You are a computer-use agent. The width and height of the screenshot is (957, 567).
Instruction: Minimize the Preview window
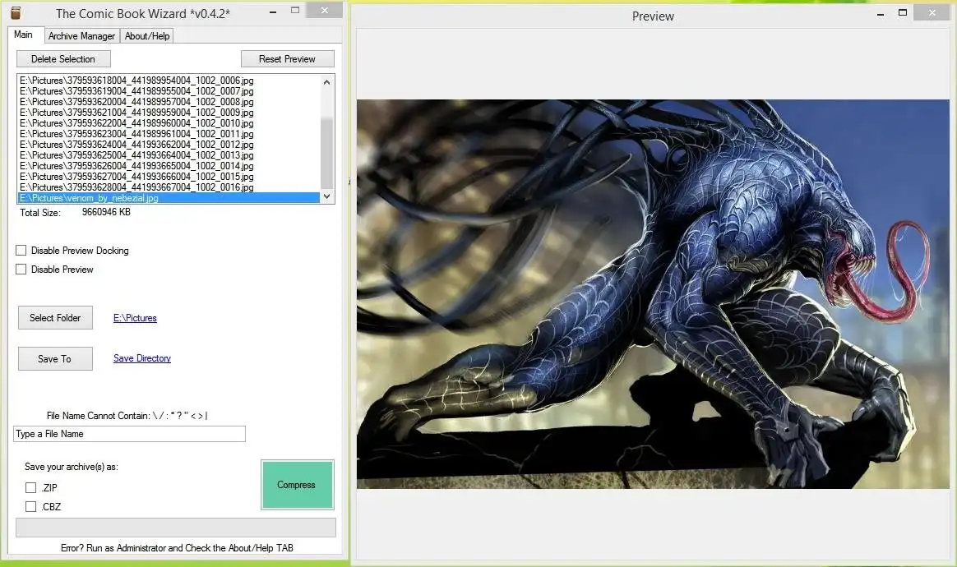click(x=880, y=13)
